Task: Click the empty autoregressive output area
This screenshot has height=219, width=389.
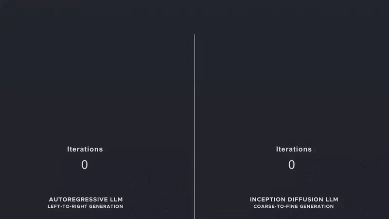Action: coord(97,83)
